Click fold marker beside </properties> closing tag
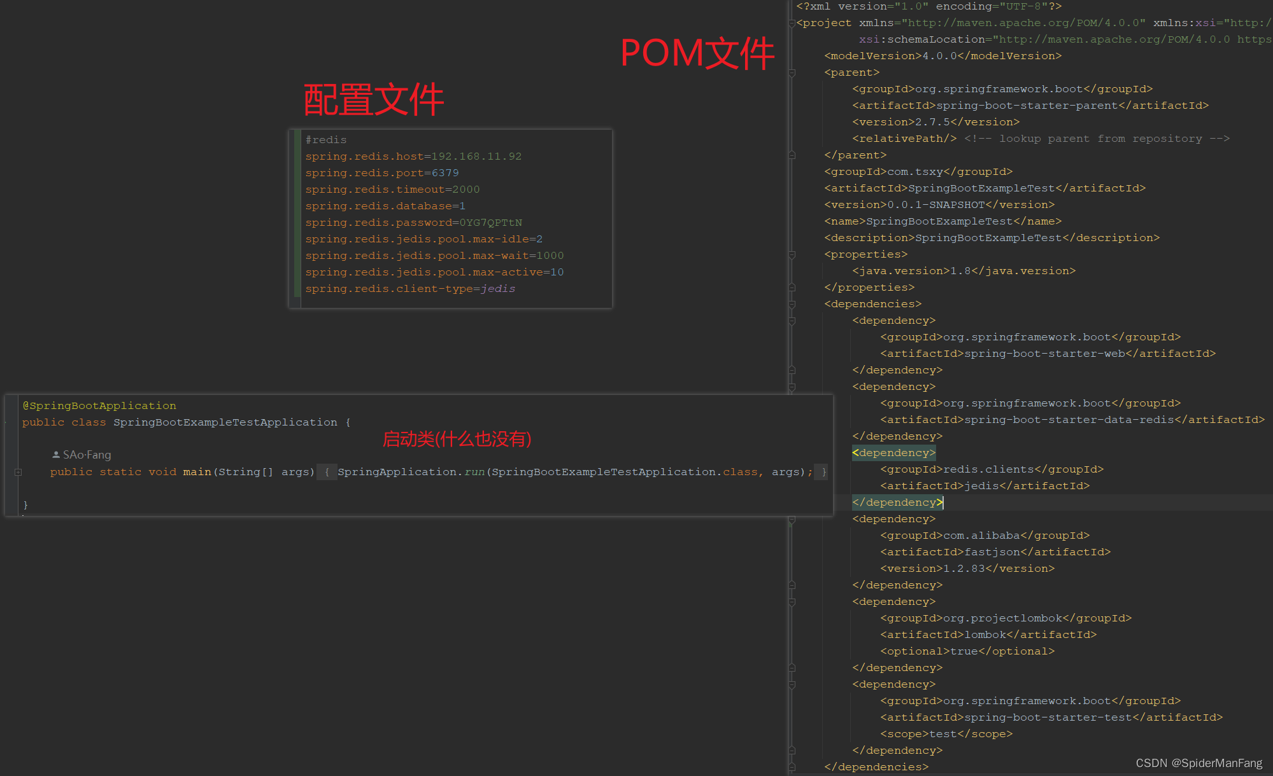This screenshot has height=776, width=1273. [792, 288]
